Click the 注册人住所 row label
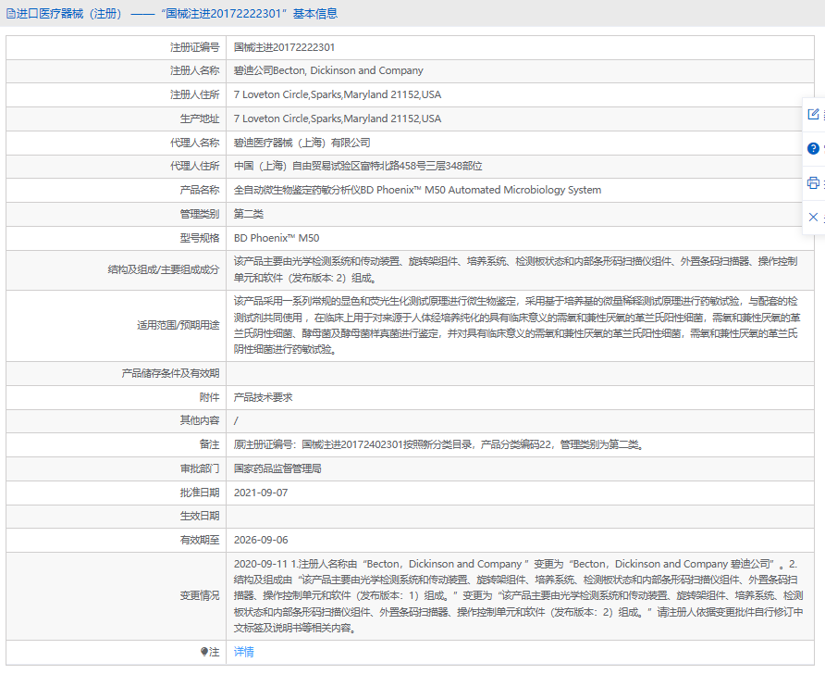Screen dimensions: 825x674 [x=194, y=94]
